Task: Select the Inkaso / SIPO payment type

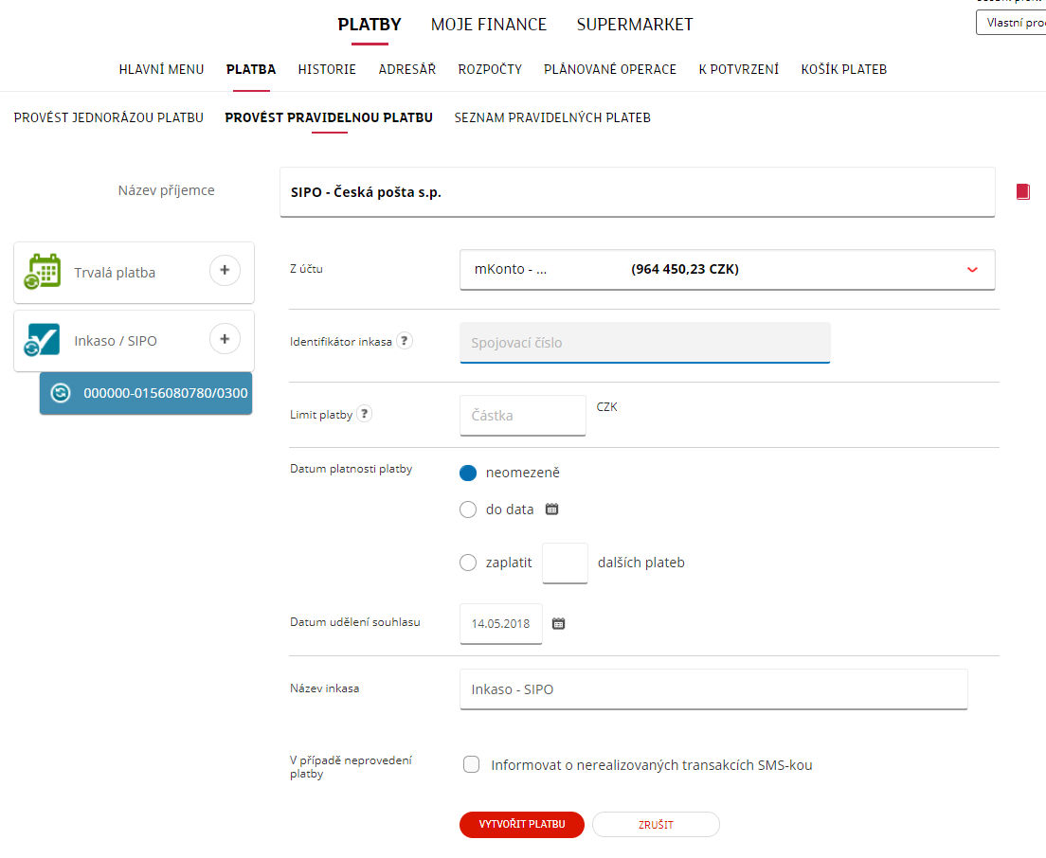Action: (135, 341)
